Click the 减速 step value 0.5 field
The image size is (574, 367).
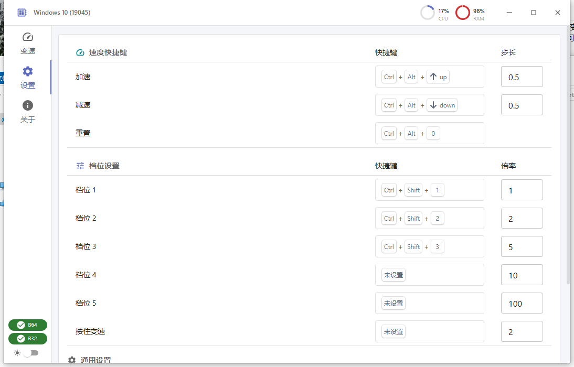pyautogui.click(x=522, y=105)
